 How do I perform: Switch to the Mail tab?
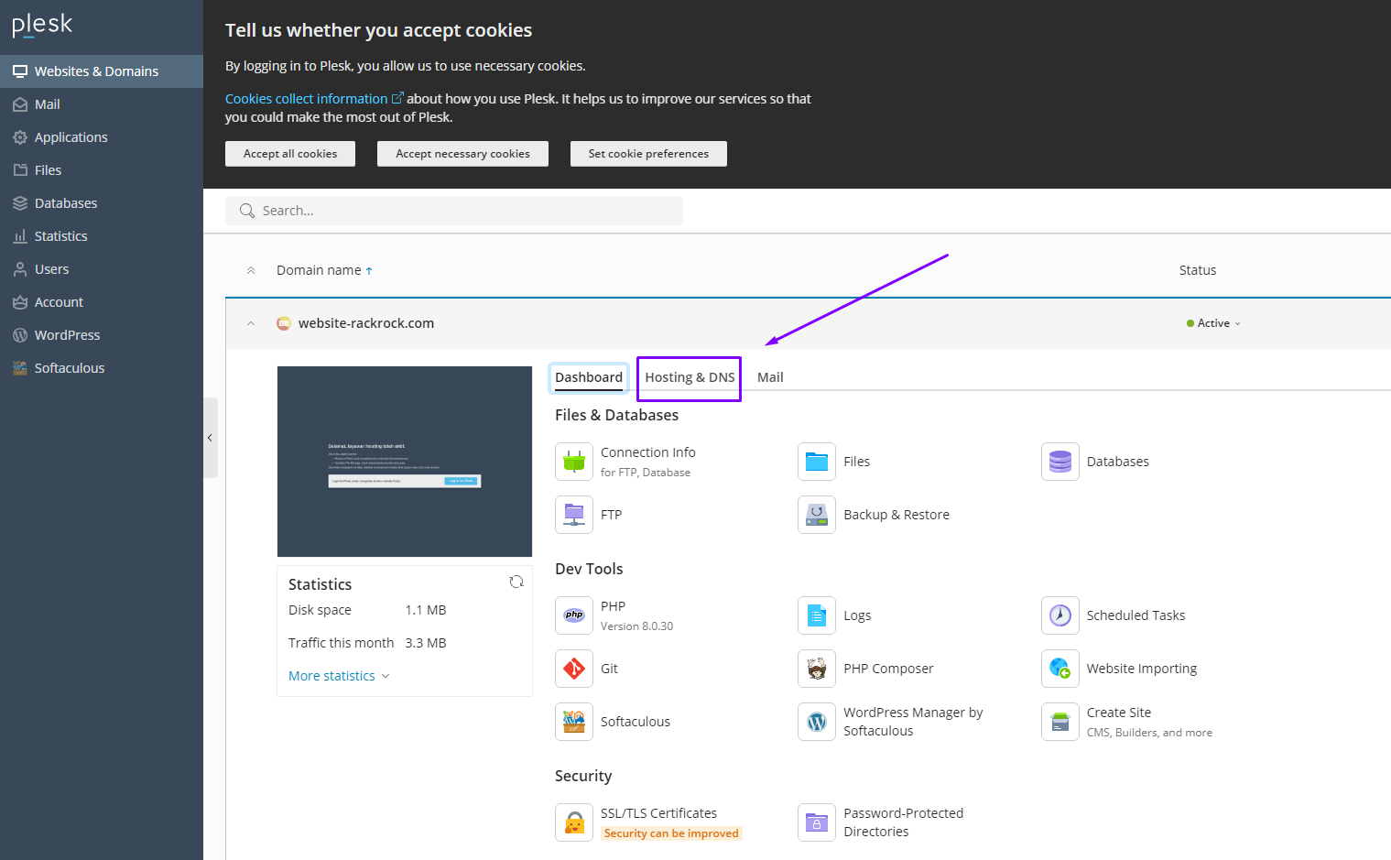point(770,377)
